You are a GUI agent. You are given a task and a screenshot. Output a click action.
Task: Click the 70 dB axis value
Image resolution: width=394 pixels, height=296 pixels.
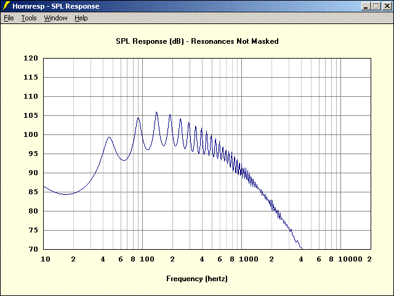pyautogui.click(x=33, y=249)
